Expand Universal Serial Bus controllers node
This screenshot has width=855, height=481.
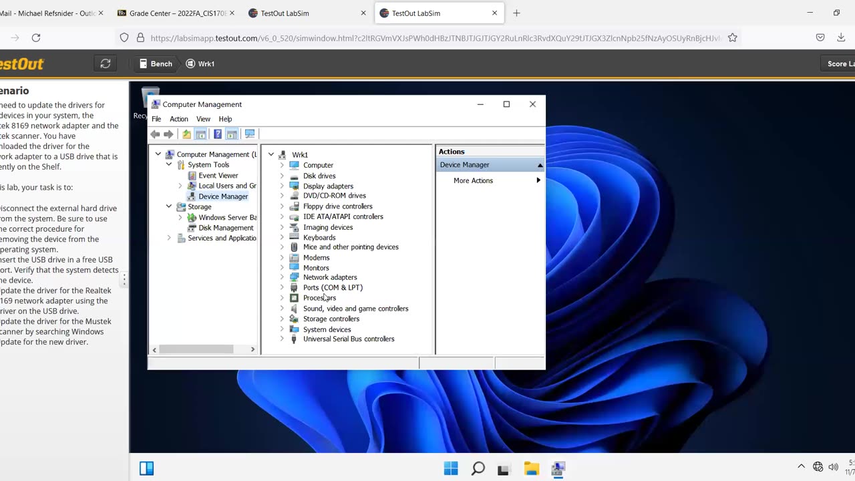click(282, 339)
